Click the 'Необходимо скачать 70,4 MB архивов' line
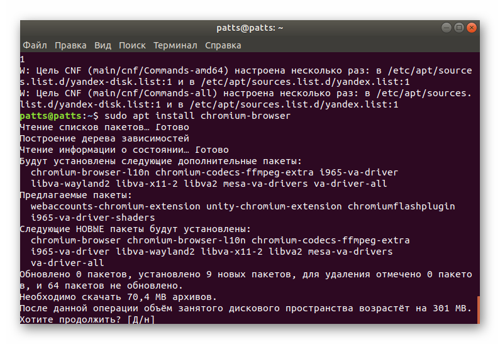Image resolution: width=500 pixels, height=344 pixels. pyautogui.click(x=118, y=297)
